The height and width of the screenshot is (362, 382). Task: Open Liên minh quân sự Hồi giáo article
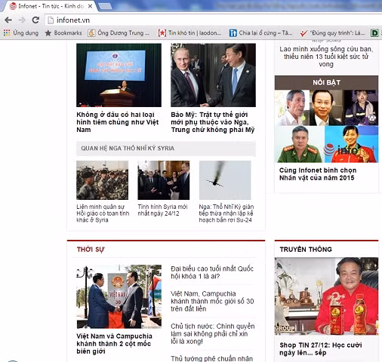tap(103, 213)
